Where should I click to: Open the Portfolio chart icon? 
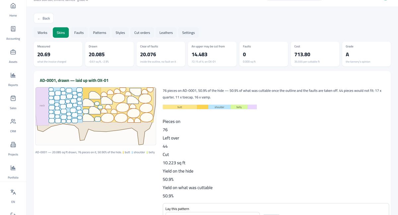pyautogui.click(x=13, y=168)
